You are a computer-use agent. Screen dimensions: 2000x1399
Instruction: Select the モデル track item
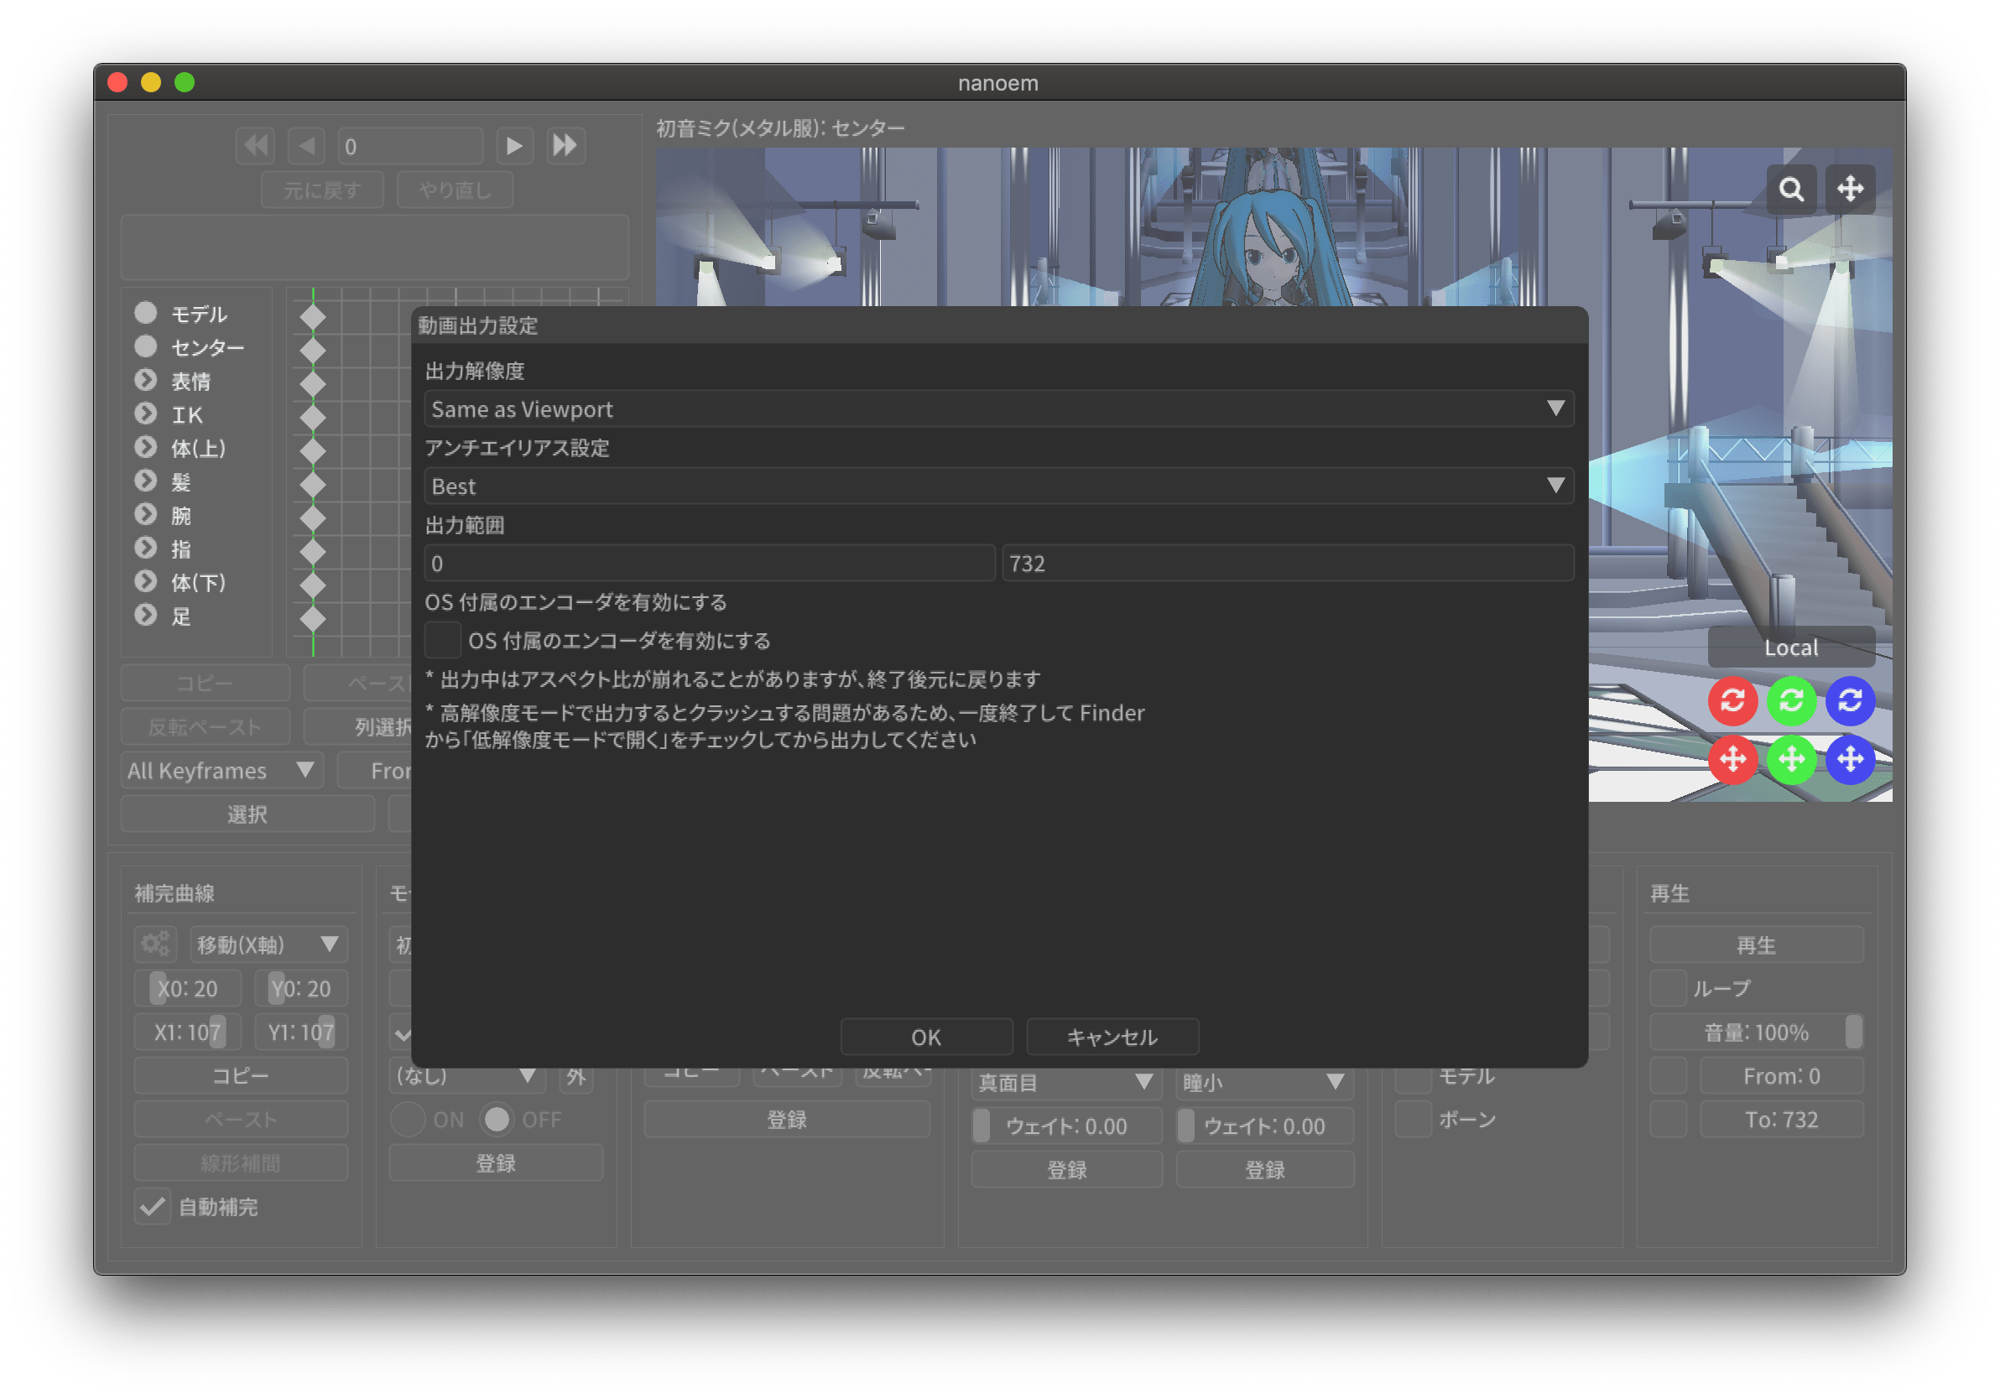[x=199, y=314]
